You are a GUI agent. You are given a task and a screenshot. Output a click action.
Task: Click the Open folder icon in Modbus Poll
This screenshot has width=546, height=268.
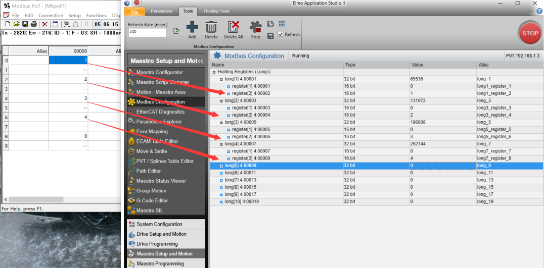click(16, 24)
